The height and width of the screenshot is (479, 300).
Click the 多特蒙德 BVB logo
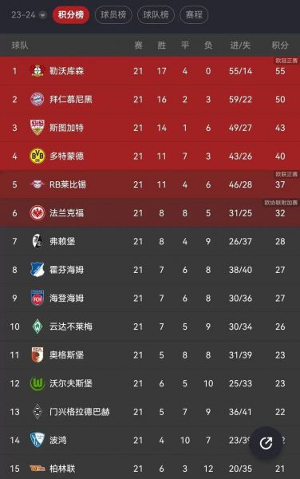[37, 156]
